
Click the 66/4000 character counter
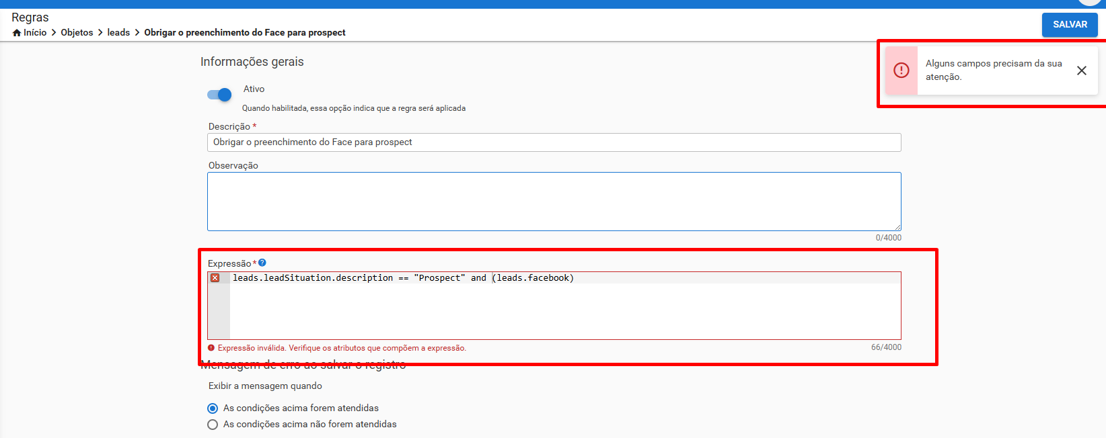tap(886, 347)
